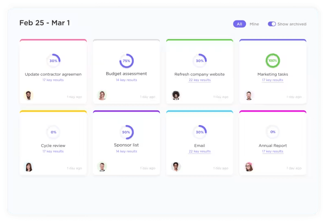This screenshot has height=222, width=326.
Task: Click the 30% progress ring on Update contractor agreement
Action: (x=53, y=61)
